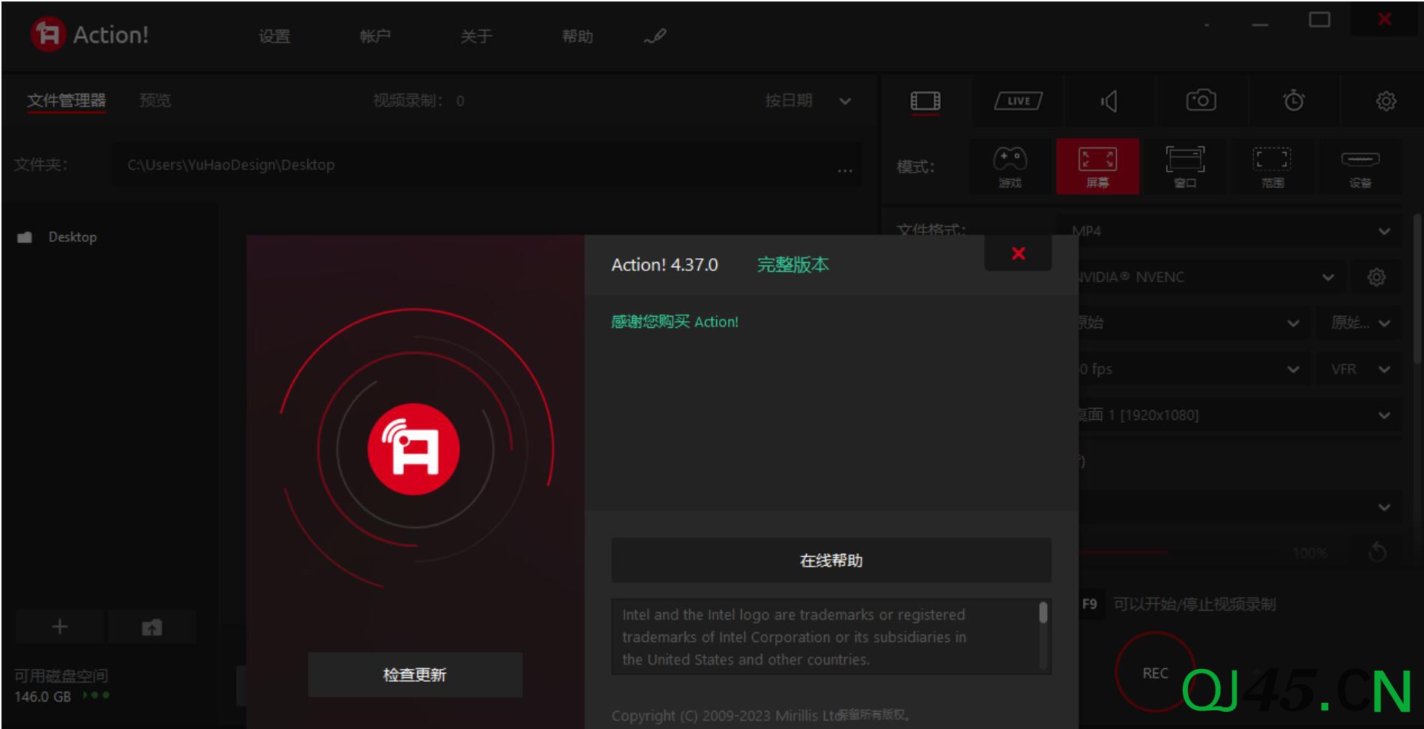The height and width of the screenshot is (729, 1424).
Task: Close the about dialog
Action: (1018, 253)
